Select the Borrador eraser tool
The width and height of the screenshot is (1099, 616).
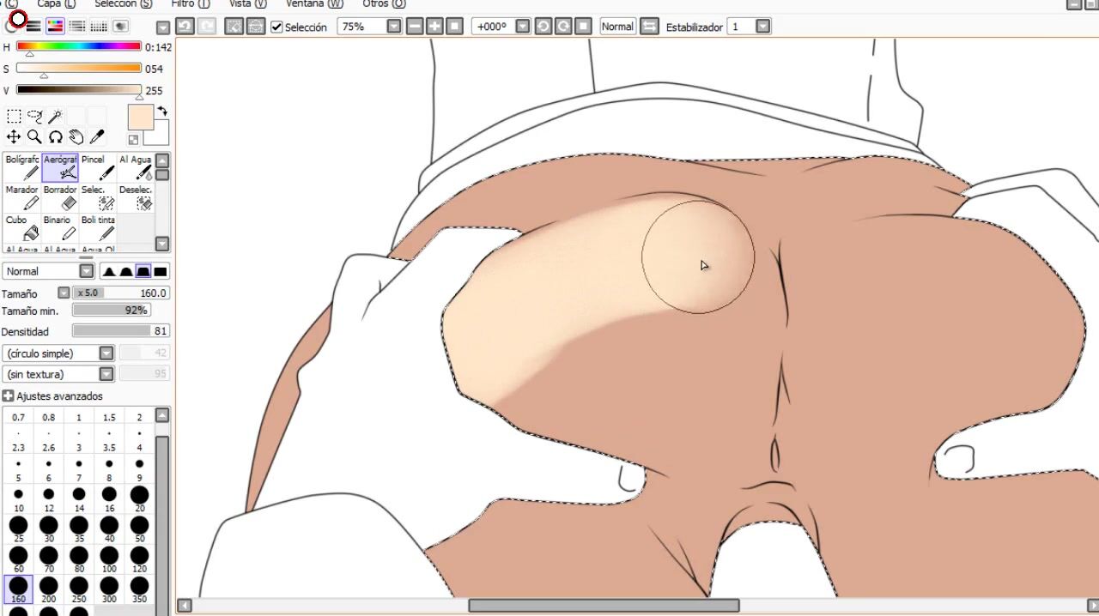tap(60, 198)
